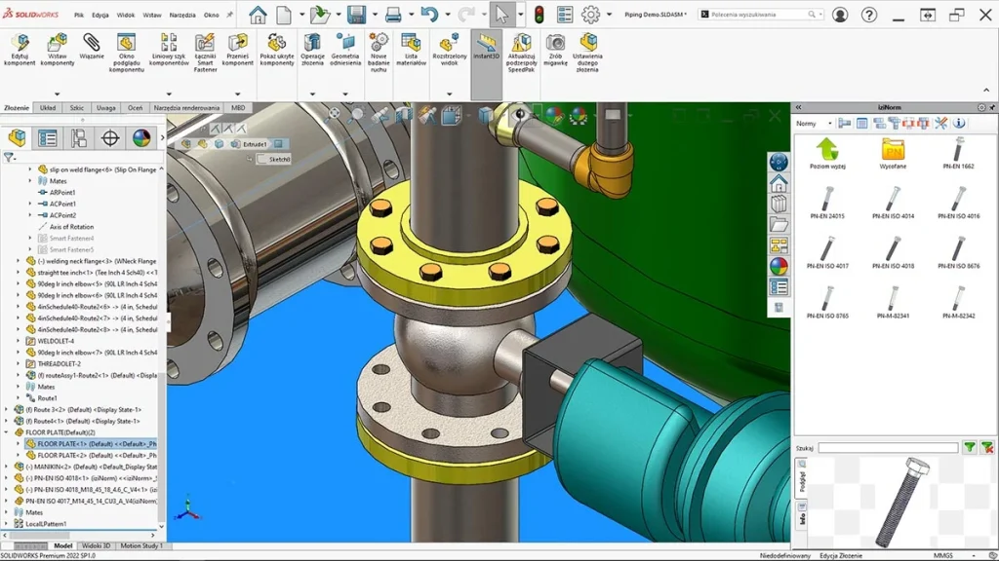Select the DisplayManager color ball tab
The width and height of the screenshot is (999, 561).
[x=141, y=138]
